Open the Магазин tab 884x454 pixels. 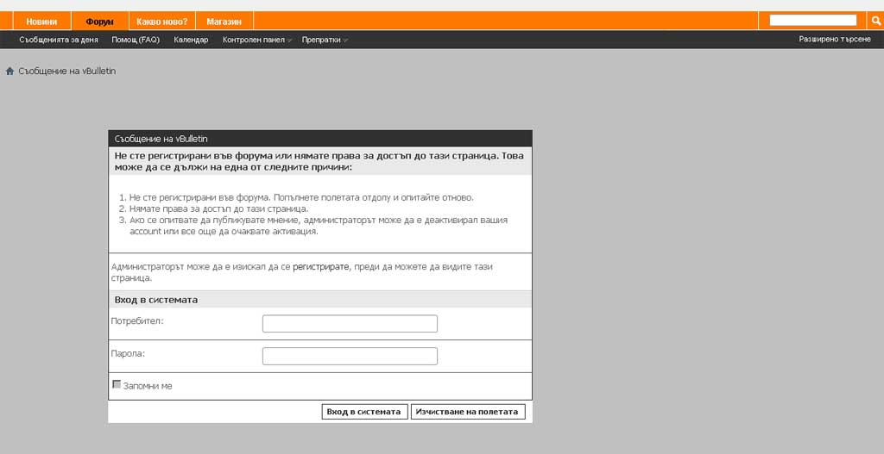coord(224,22)
